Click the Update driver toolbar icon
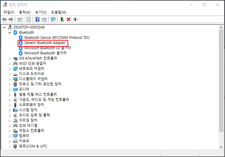225x157 pixels. pos(62,19)
